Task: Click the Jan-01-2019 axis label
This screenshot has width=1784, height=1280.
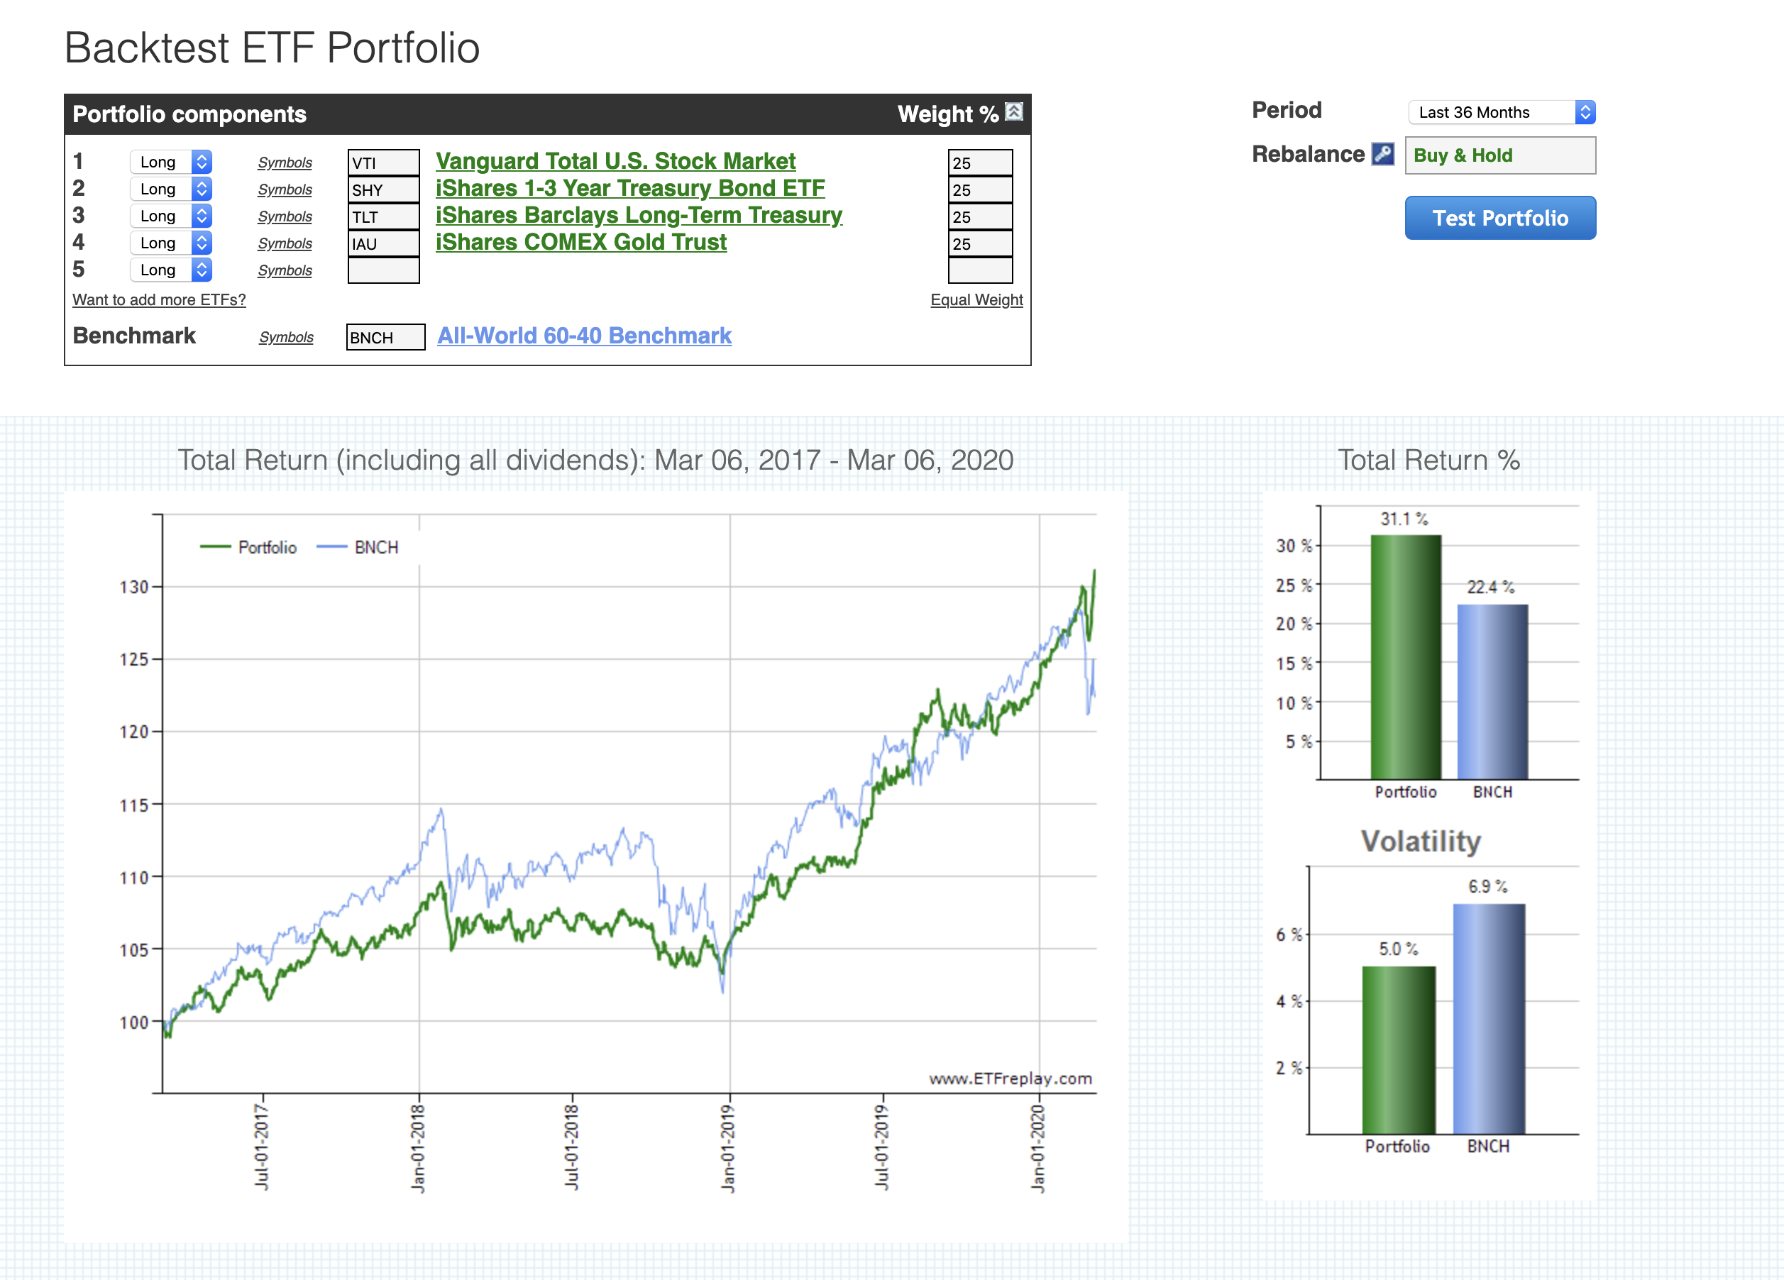Action: point(728,1149)
